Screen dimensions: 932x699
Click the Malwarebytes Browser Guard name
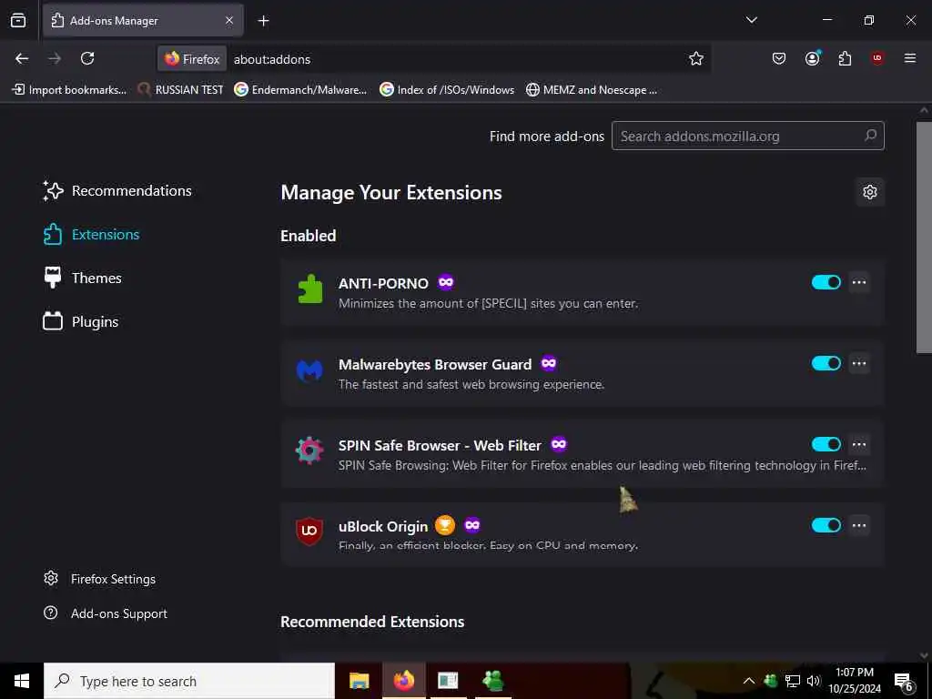[x=435, y=364]
